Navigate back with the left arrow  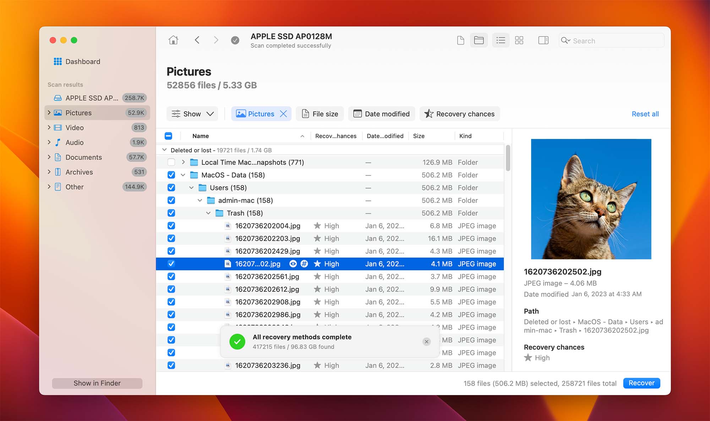click(x=197, y=40)
